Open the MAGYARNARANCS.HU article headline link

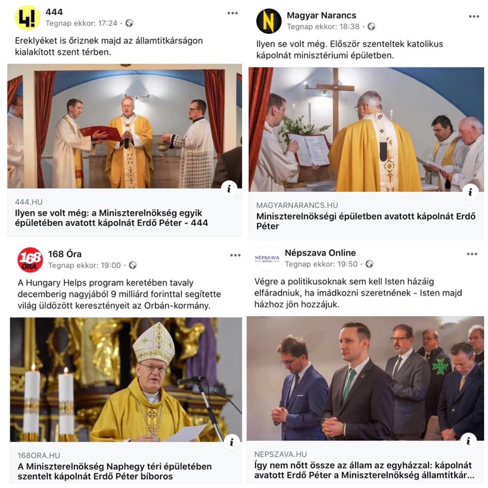(365, 221)
